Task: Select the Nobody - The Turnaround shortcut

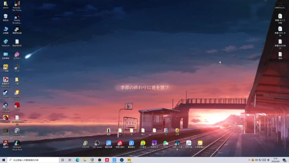Action: point(17,6)
